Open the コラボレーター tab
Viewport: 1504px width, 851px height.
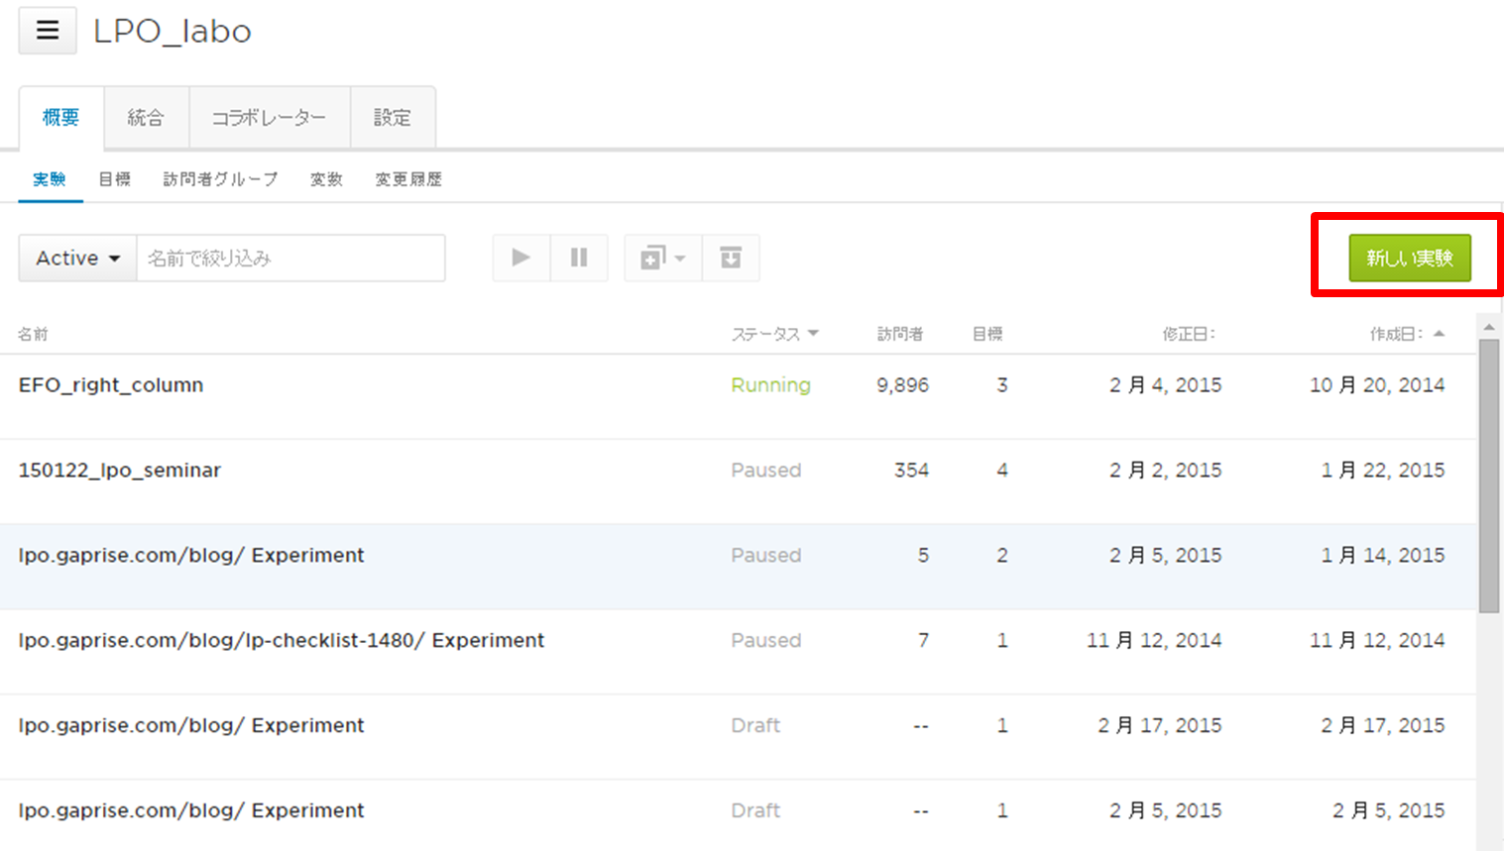pos(269,118)
